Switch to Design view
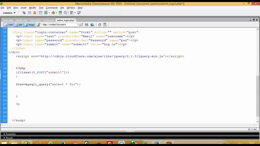Viewport: 260px width, 146px height. coord(30,25)
